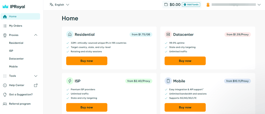Screen dimensions: 265x114
Task: Click the Mobile phone card icon
Action: tap(168, 81)
